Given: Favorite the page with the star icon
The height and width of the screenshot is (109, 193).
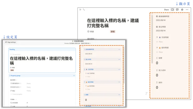Looking at the screenshot, I should tap(182, 10).
